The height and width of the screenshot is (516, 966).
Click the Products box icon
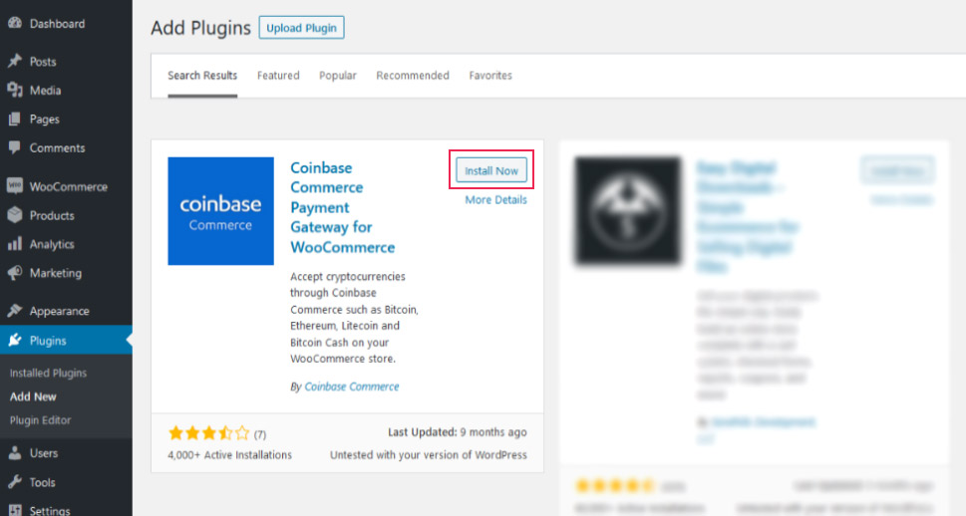tap(15, 215)
